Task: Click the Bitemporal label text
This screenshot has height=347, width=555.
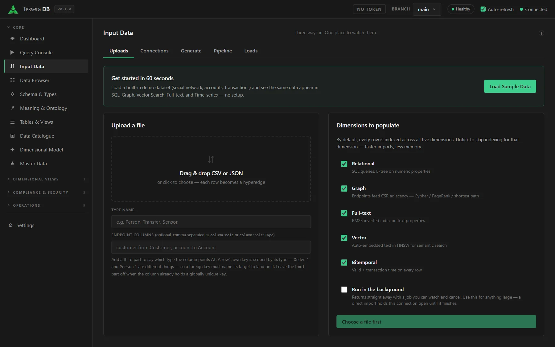Action: pyautogui.click(x=364, y=262)
